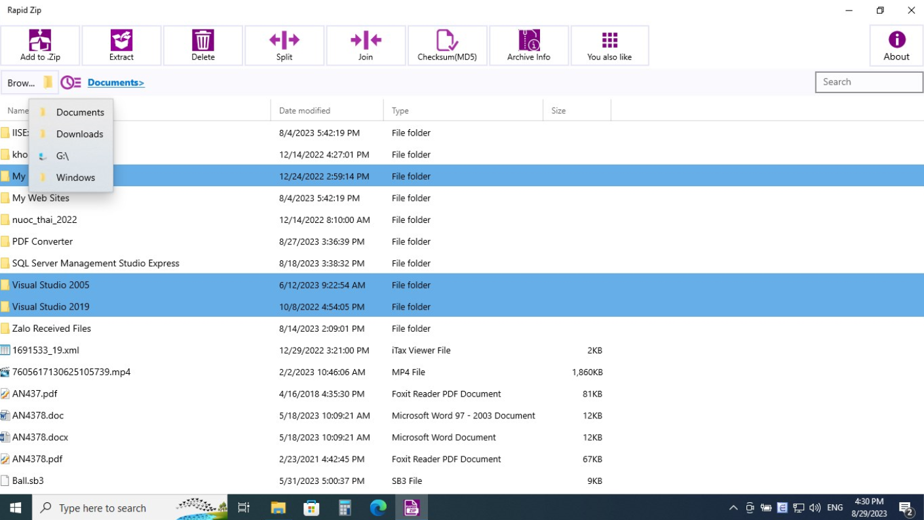Open File Explorer from the taskbar
This screenshot has height=520, width=924.
[x=279, y=508]
